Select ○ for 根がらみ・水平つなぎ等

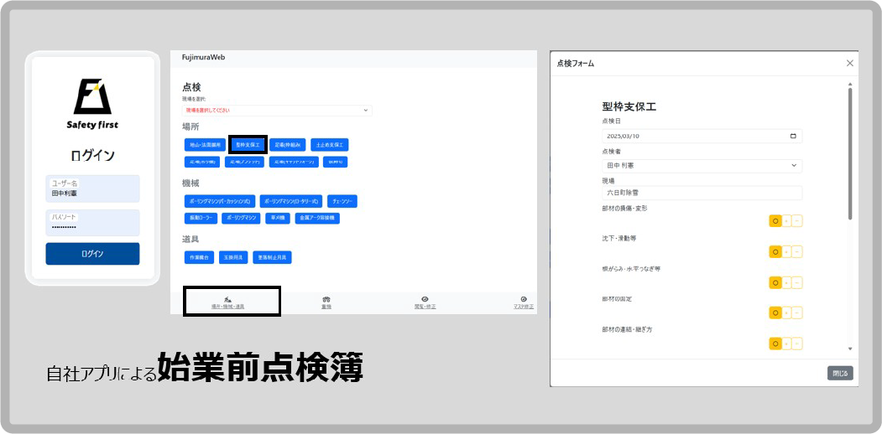tap(775, 282)
